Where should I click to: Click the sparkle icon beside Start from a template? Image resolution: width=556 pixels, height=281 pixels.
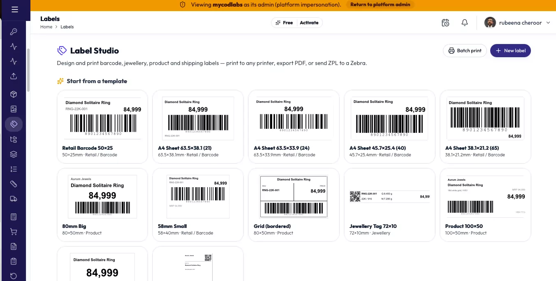pyautogui.click(x=60, y=81)
